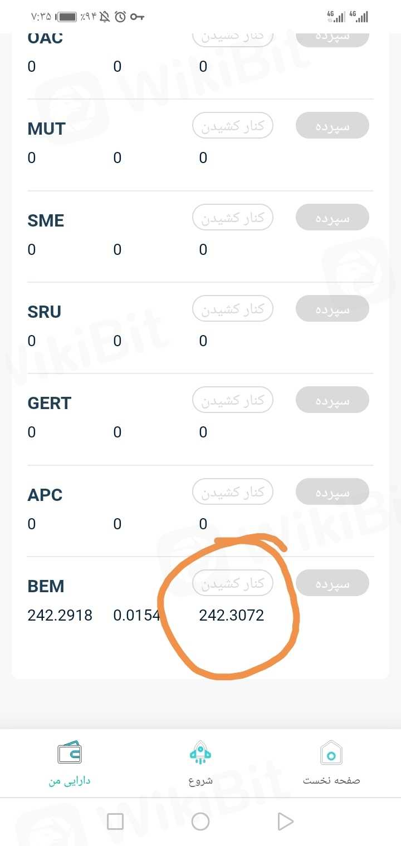401x846 pixels.
Task: Tap the GERT coin name
Action: (50, 403)
